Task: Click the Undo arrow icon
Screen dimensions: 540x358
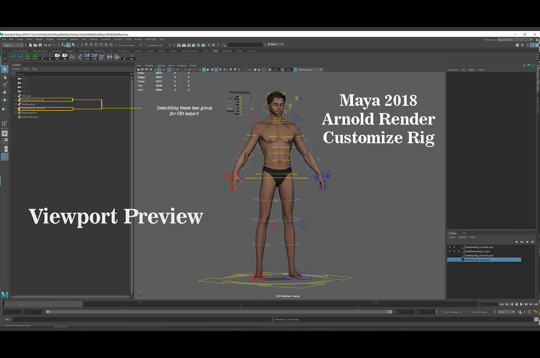Action: [45, 45]
